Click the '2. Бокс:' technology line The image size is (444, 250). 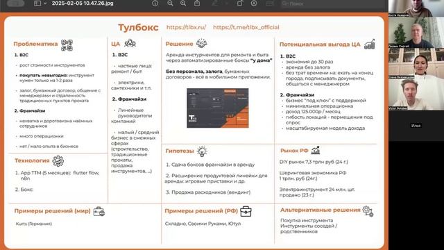pyautogui.click(x=24, y=190)
